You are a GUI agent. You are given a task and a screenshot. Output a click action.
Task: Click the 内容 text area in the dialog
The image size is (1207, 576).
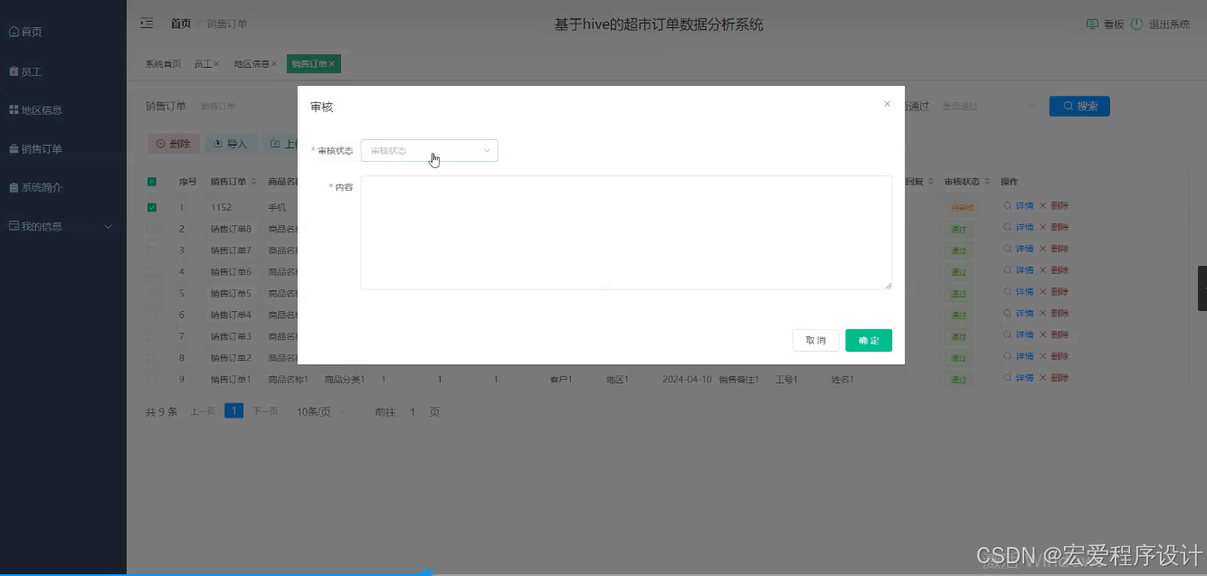pyautogui.click(x=626, y=232)
